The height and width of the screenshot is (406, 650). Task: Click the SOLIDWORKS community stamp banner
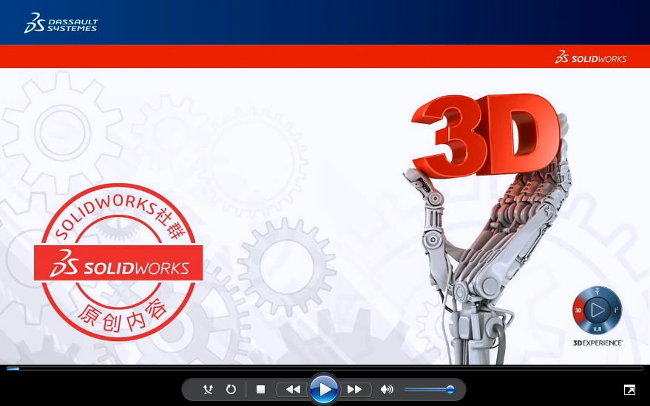point(118,263)
